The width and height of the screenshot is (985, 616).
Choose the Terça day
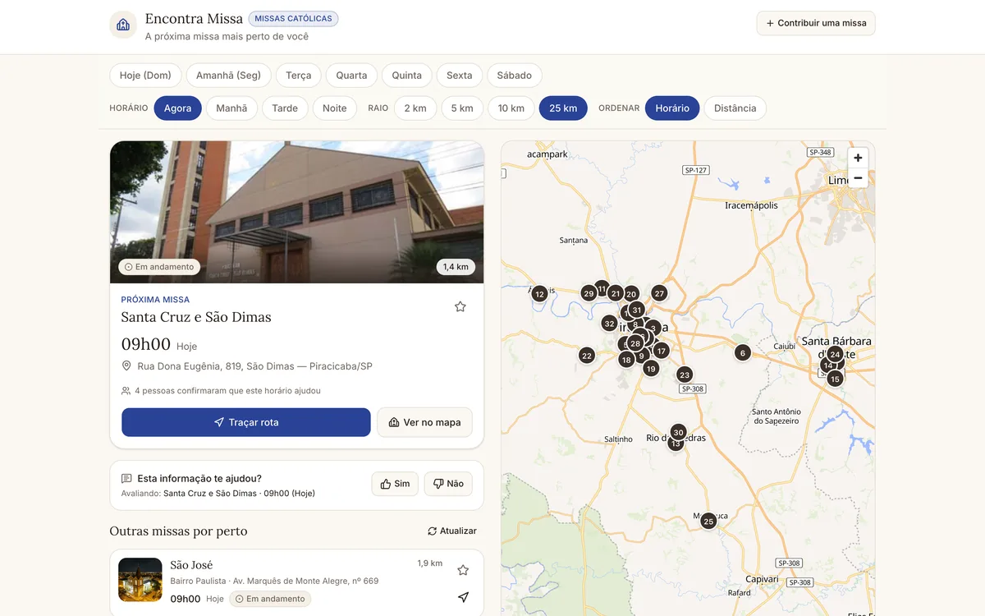299,76
